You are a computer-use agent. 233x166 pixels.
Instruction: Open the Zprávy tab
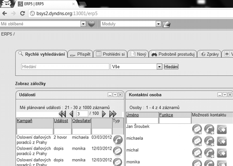click(x=209, y=54)
